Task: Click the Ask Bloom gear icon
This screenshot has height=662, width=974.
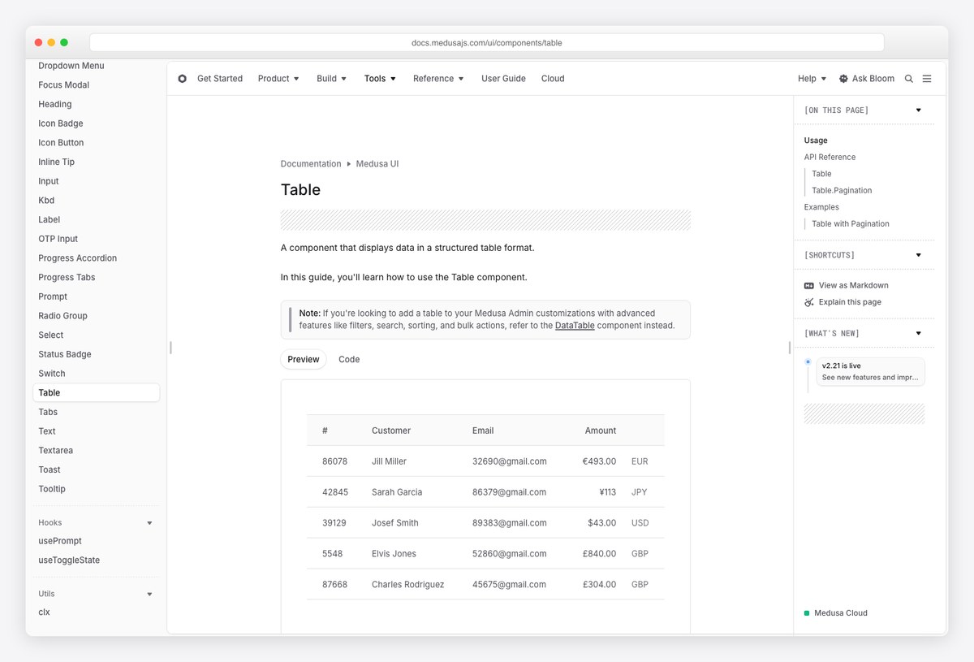Action: pyautogui.click(x=843, y=79)
